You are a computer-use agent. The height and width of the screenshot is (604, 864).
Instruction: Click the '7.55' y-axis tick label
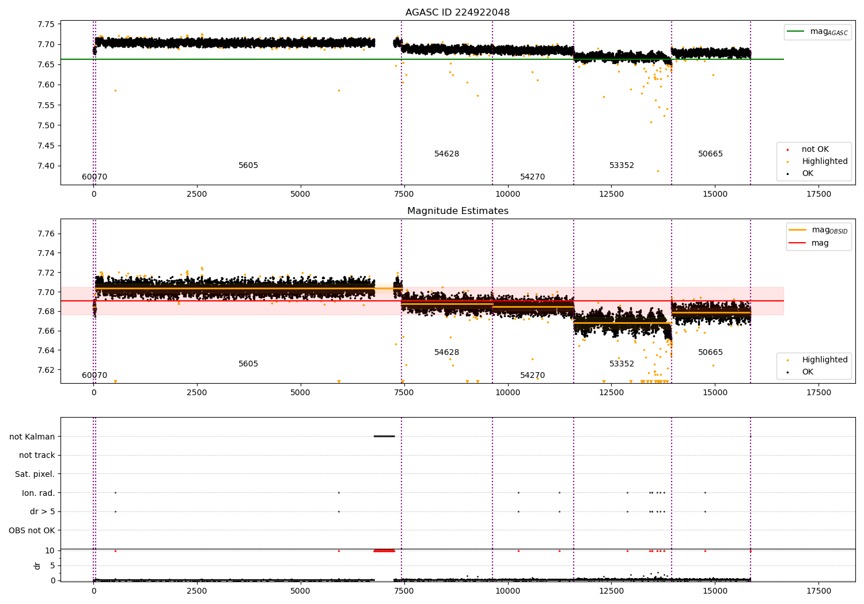point(46,105)
